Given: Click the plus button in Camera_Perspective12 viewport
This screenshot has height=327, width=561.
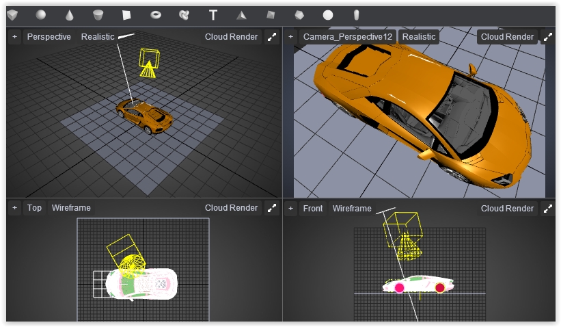Looking at the screenshot, I should [x=290, y=37].
